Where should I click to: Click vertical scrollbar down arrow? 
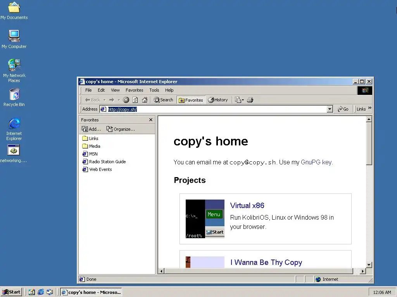(x=369, y=265)
